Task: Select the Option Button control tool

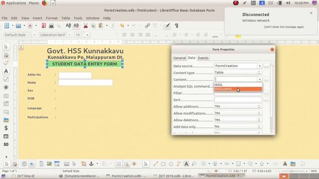Action: (x=6, y=88)
